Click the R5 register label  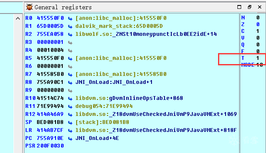(29, 58)
